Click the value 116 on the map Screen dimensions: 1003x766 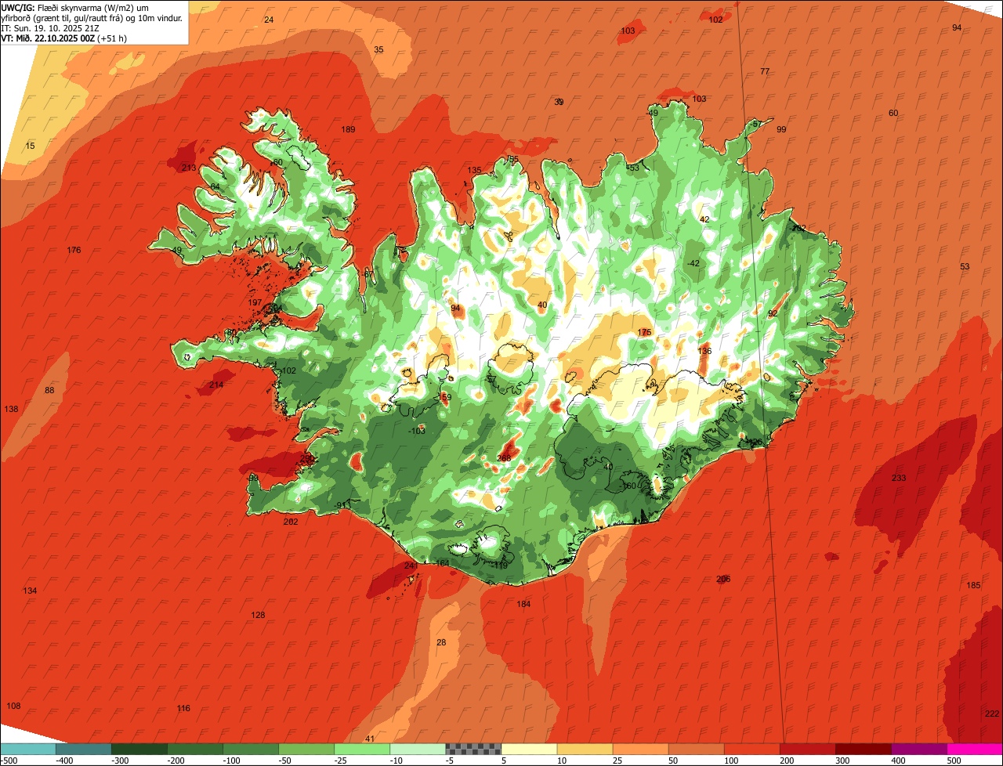pos(183,708)
